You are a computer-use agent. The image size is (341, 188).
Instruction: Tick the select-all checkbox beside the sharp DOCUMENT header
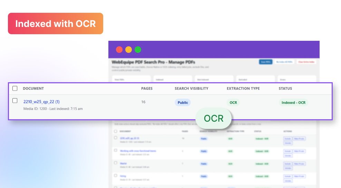(15, 88)
